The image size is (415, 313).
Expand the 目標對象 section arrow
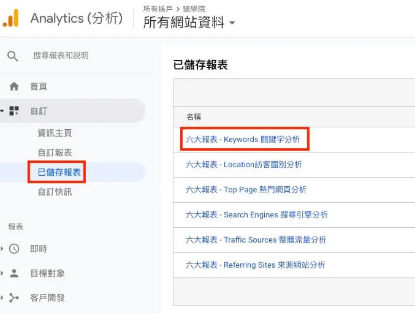click(x=2, y=273)
